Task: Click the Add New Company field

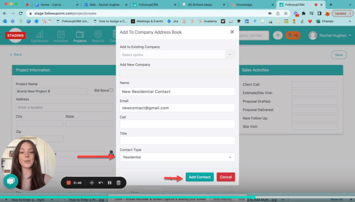Action: tap(177, 73)
